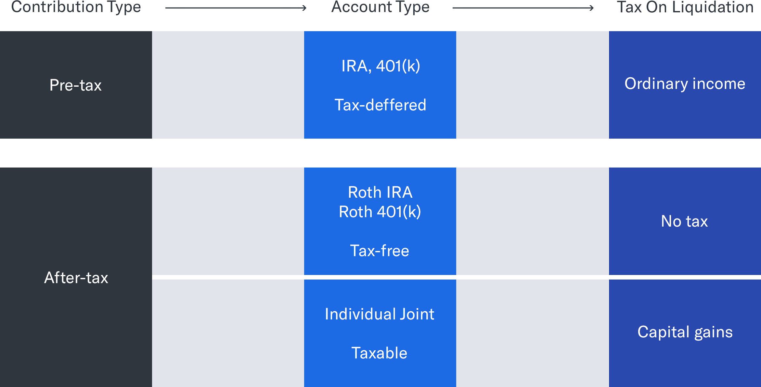761x387 pixels.
Task: Click the Tax On Liquidation header
Action: (685, 7)
